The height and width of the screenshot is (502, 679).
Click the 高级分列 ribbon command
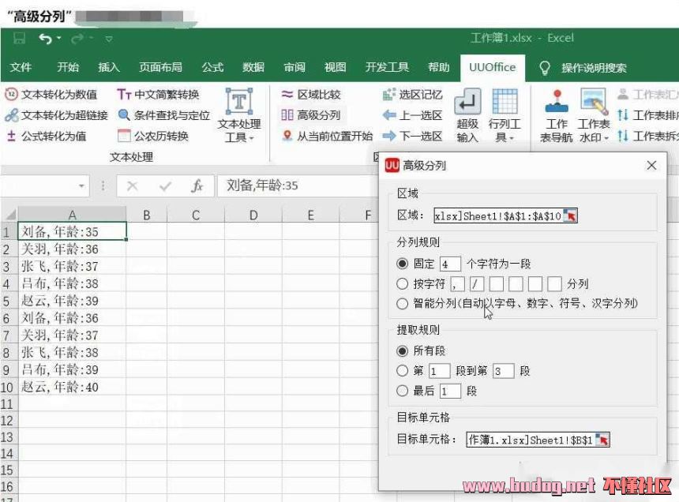(x=311, y=115)
